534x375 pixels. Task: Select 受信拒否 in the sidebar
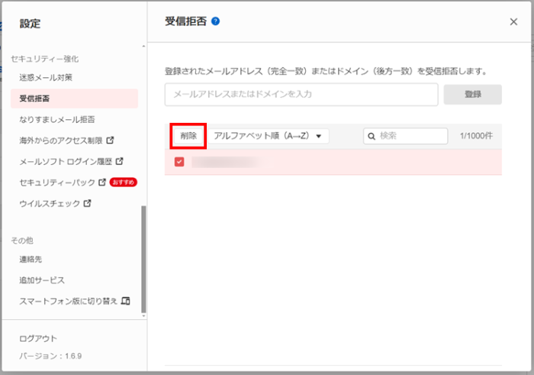(x=35, y=99)
